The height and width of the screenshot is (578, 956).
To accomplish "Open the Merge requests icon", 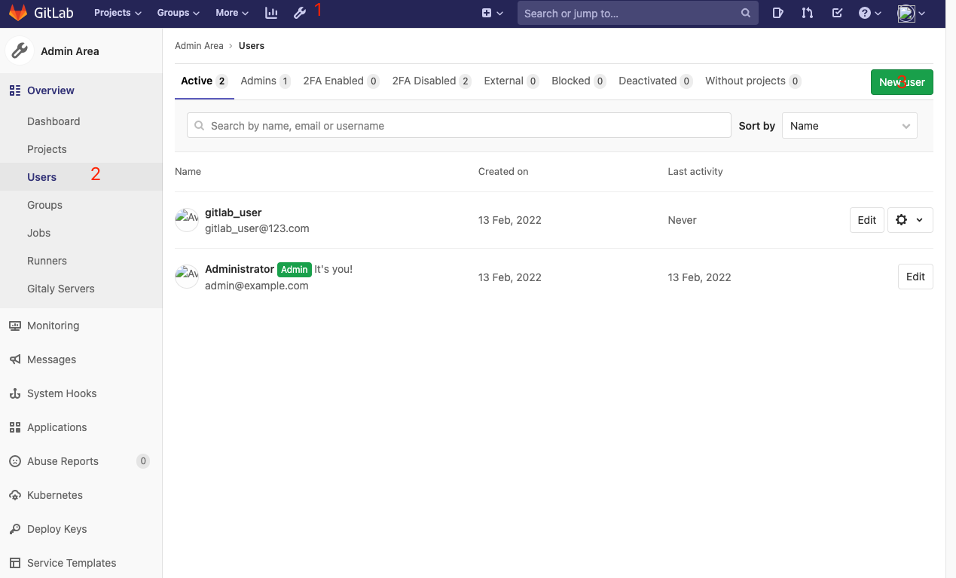I will (x=808, y=13).
